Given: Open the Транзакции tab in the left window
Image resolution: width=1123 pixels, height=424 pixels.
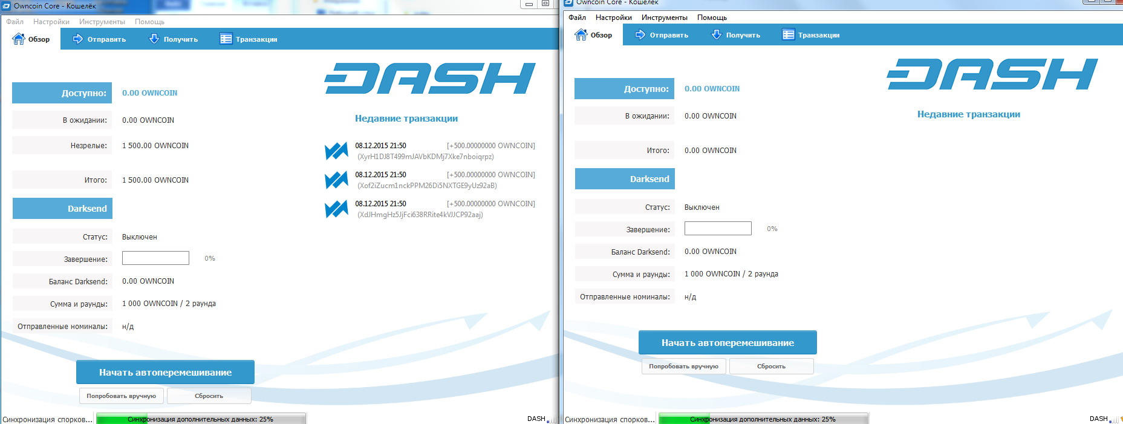Looking at the screenshot, I should (x=249, y=39).
